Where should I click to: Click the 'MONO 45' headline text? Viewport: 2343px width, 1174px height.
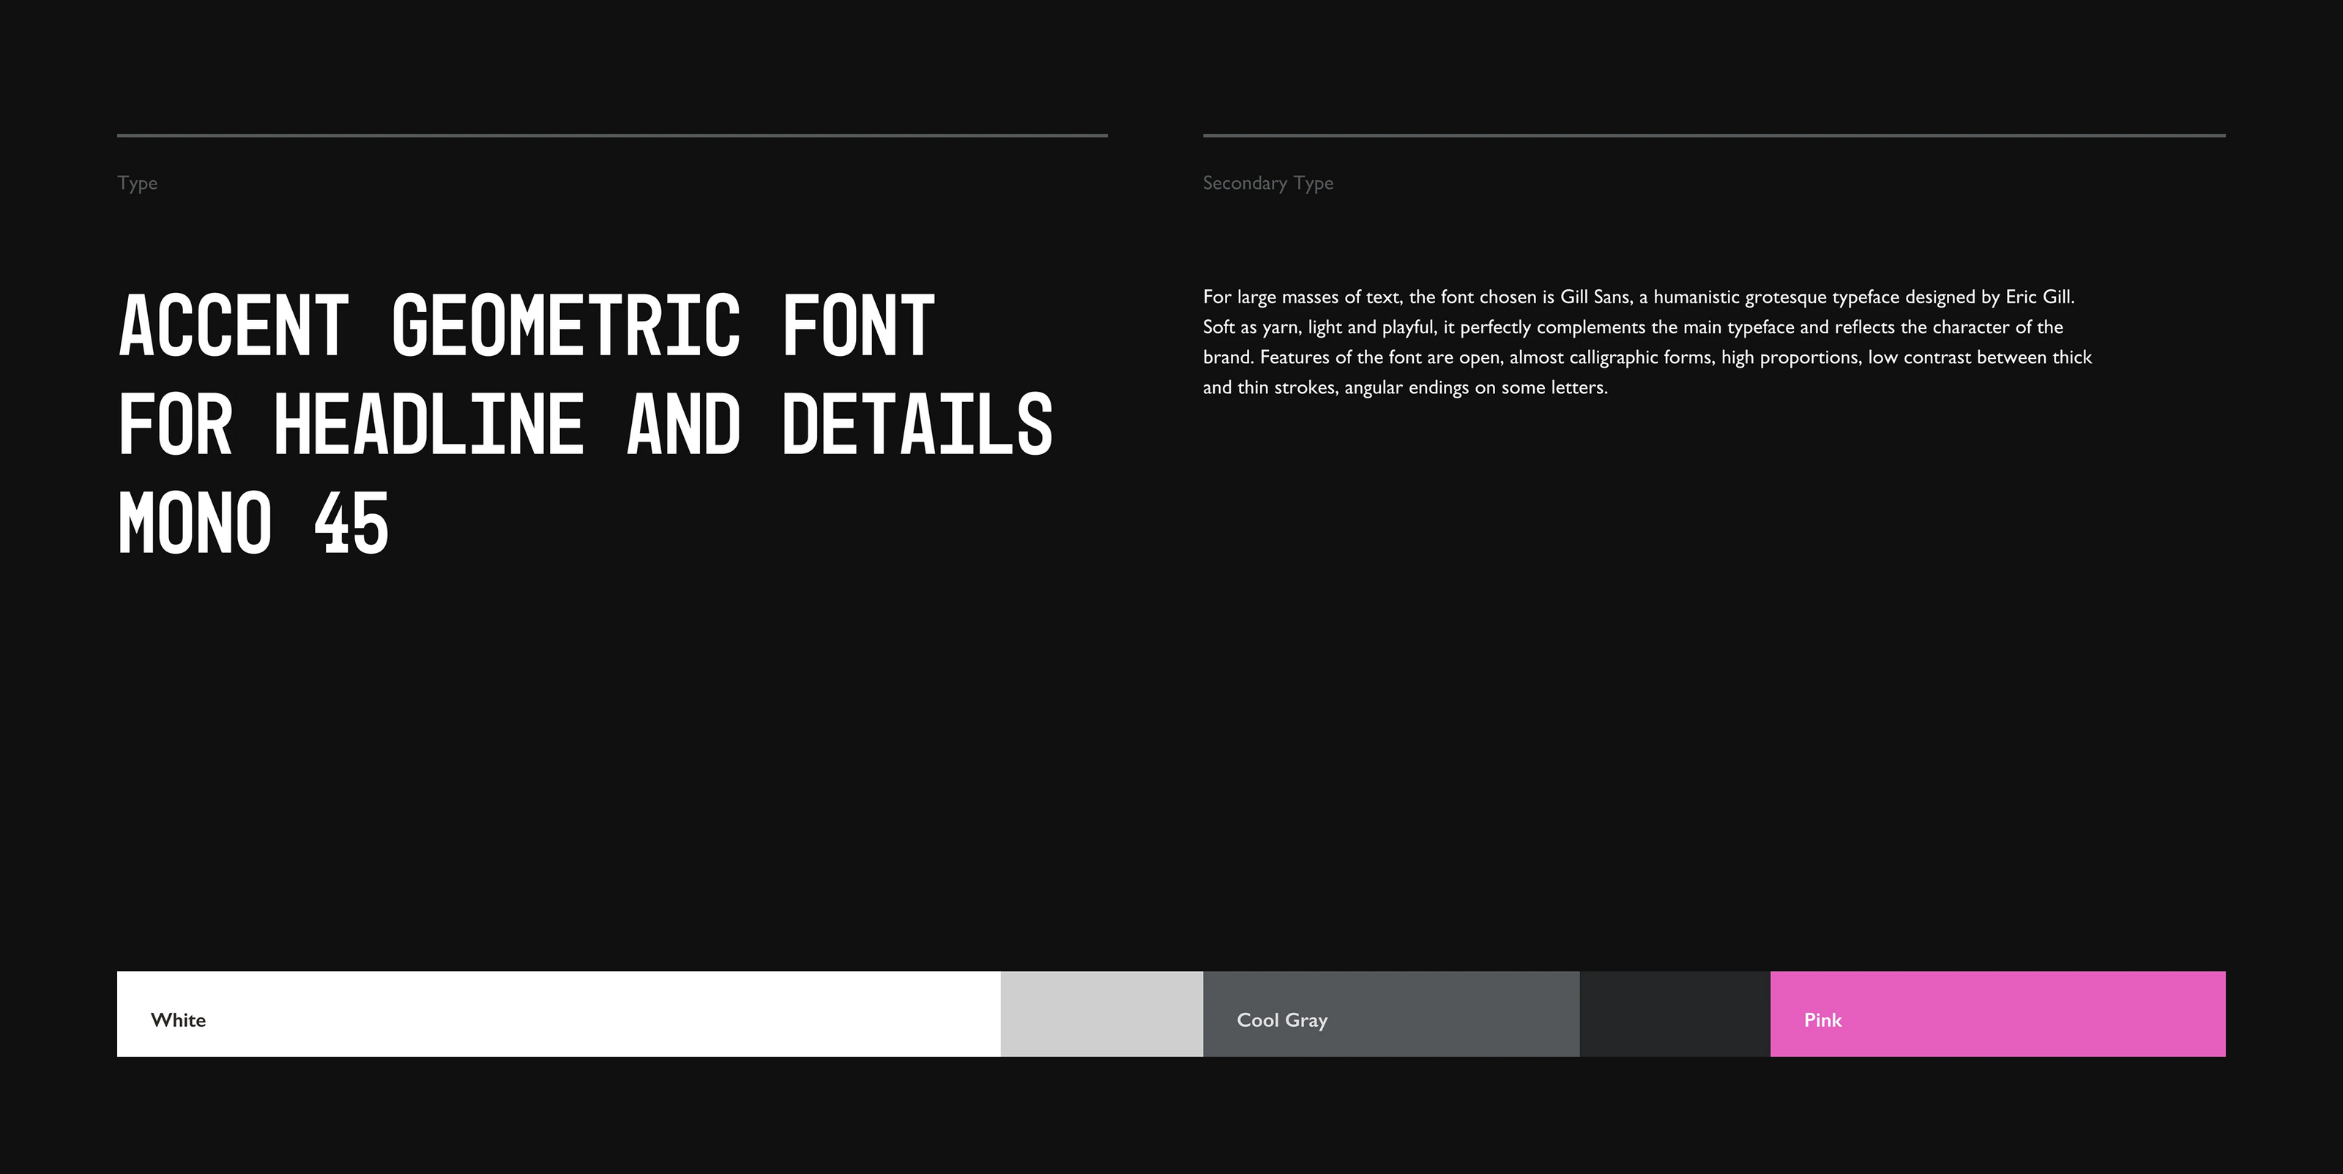[x=253, y=524]
